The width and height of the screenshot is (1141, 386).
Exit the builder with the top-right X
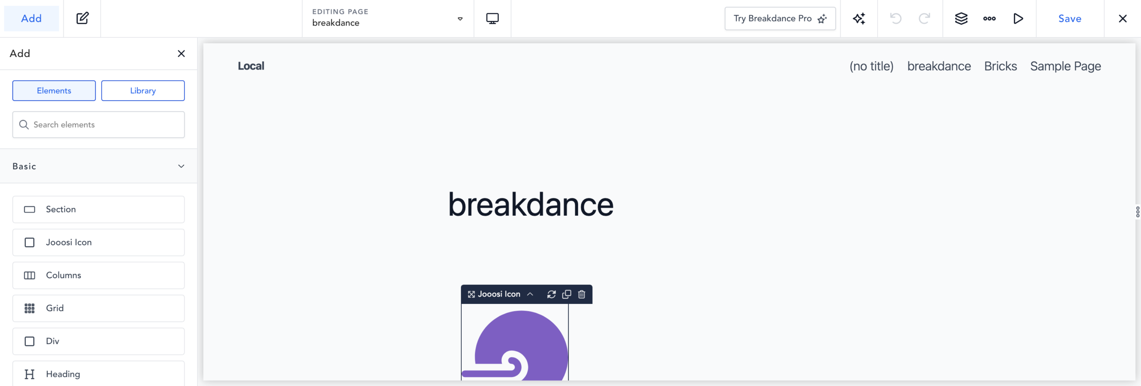coord(1123,18)
